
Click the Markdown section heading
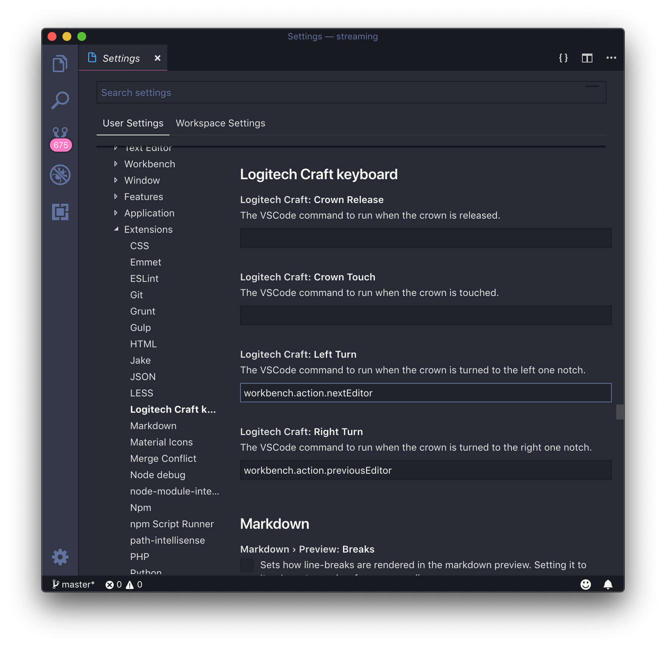pos(275,524)
